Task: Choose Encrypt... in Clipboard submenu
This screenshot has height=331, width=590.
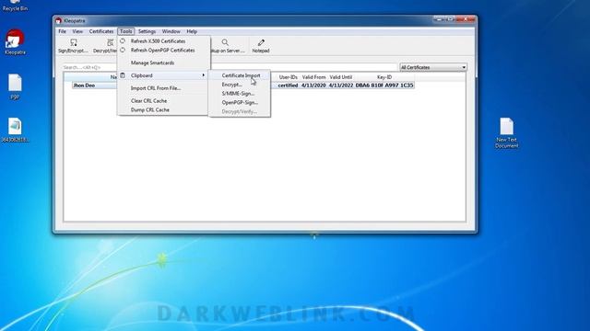Action: pyautogui.click(x=240, y=85)
